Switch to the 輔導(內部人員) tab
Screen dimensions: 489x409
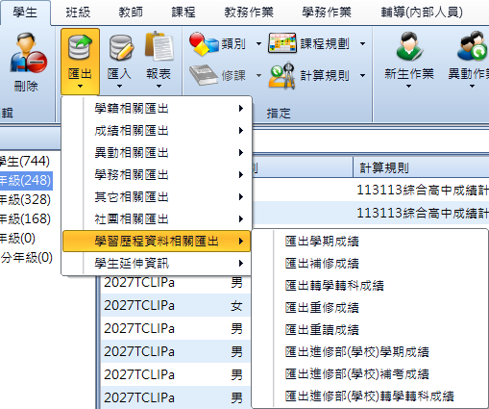point(422,13)
